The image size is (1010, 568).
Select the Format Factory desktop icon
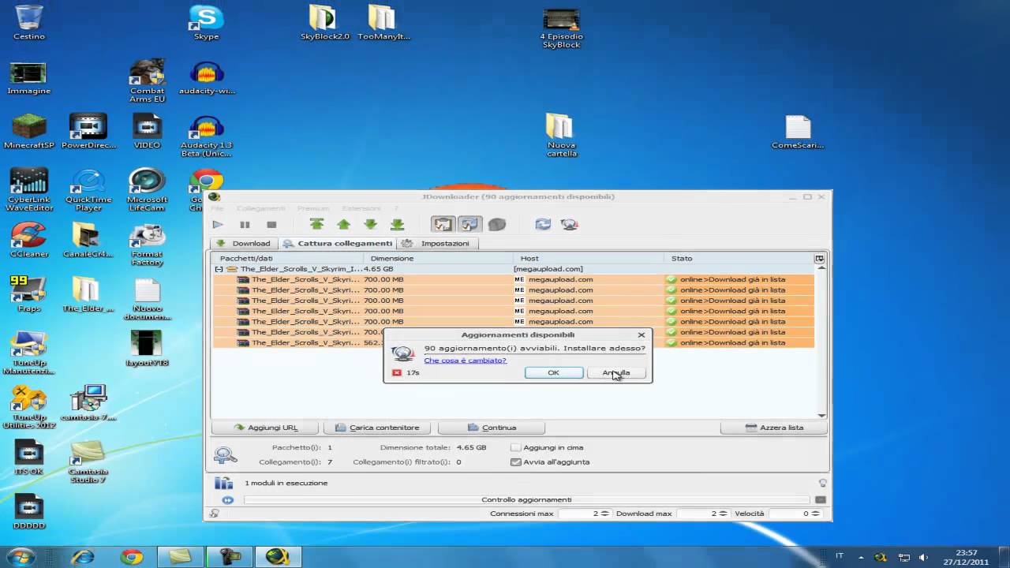[148, 245]
